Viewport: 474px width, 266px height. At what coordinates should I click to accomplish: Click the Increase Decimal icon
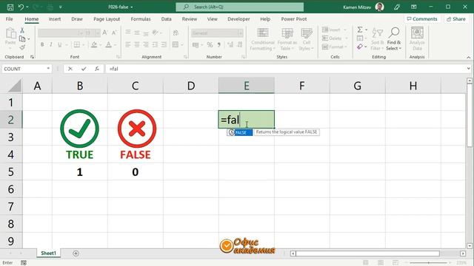(230, 45)
